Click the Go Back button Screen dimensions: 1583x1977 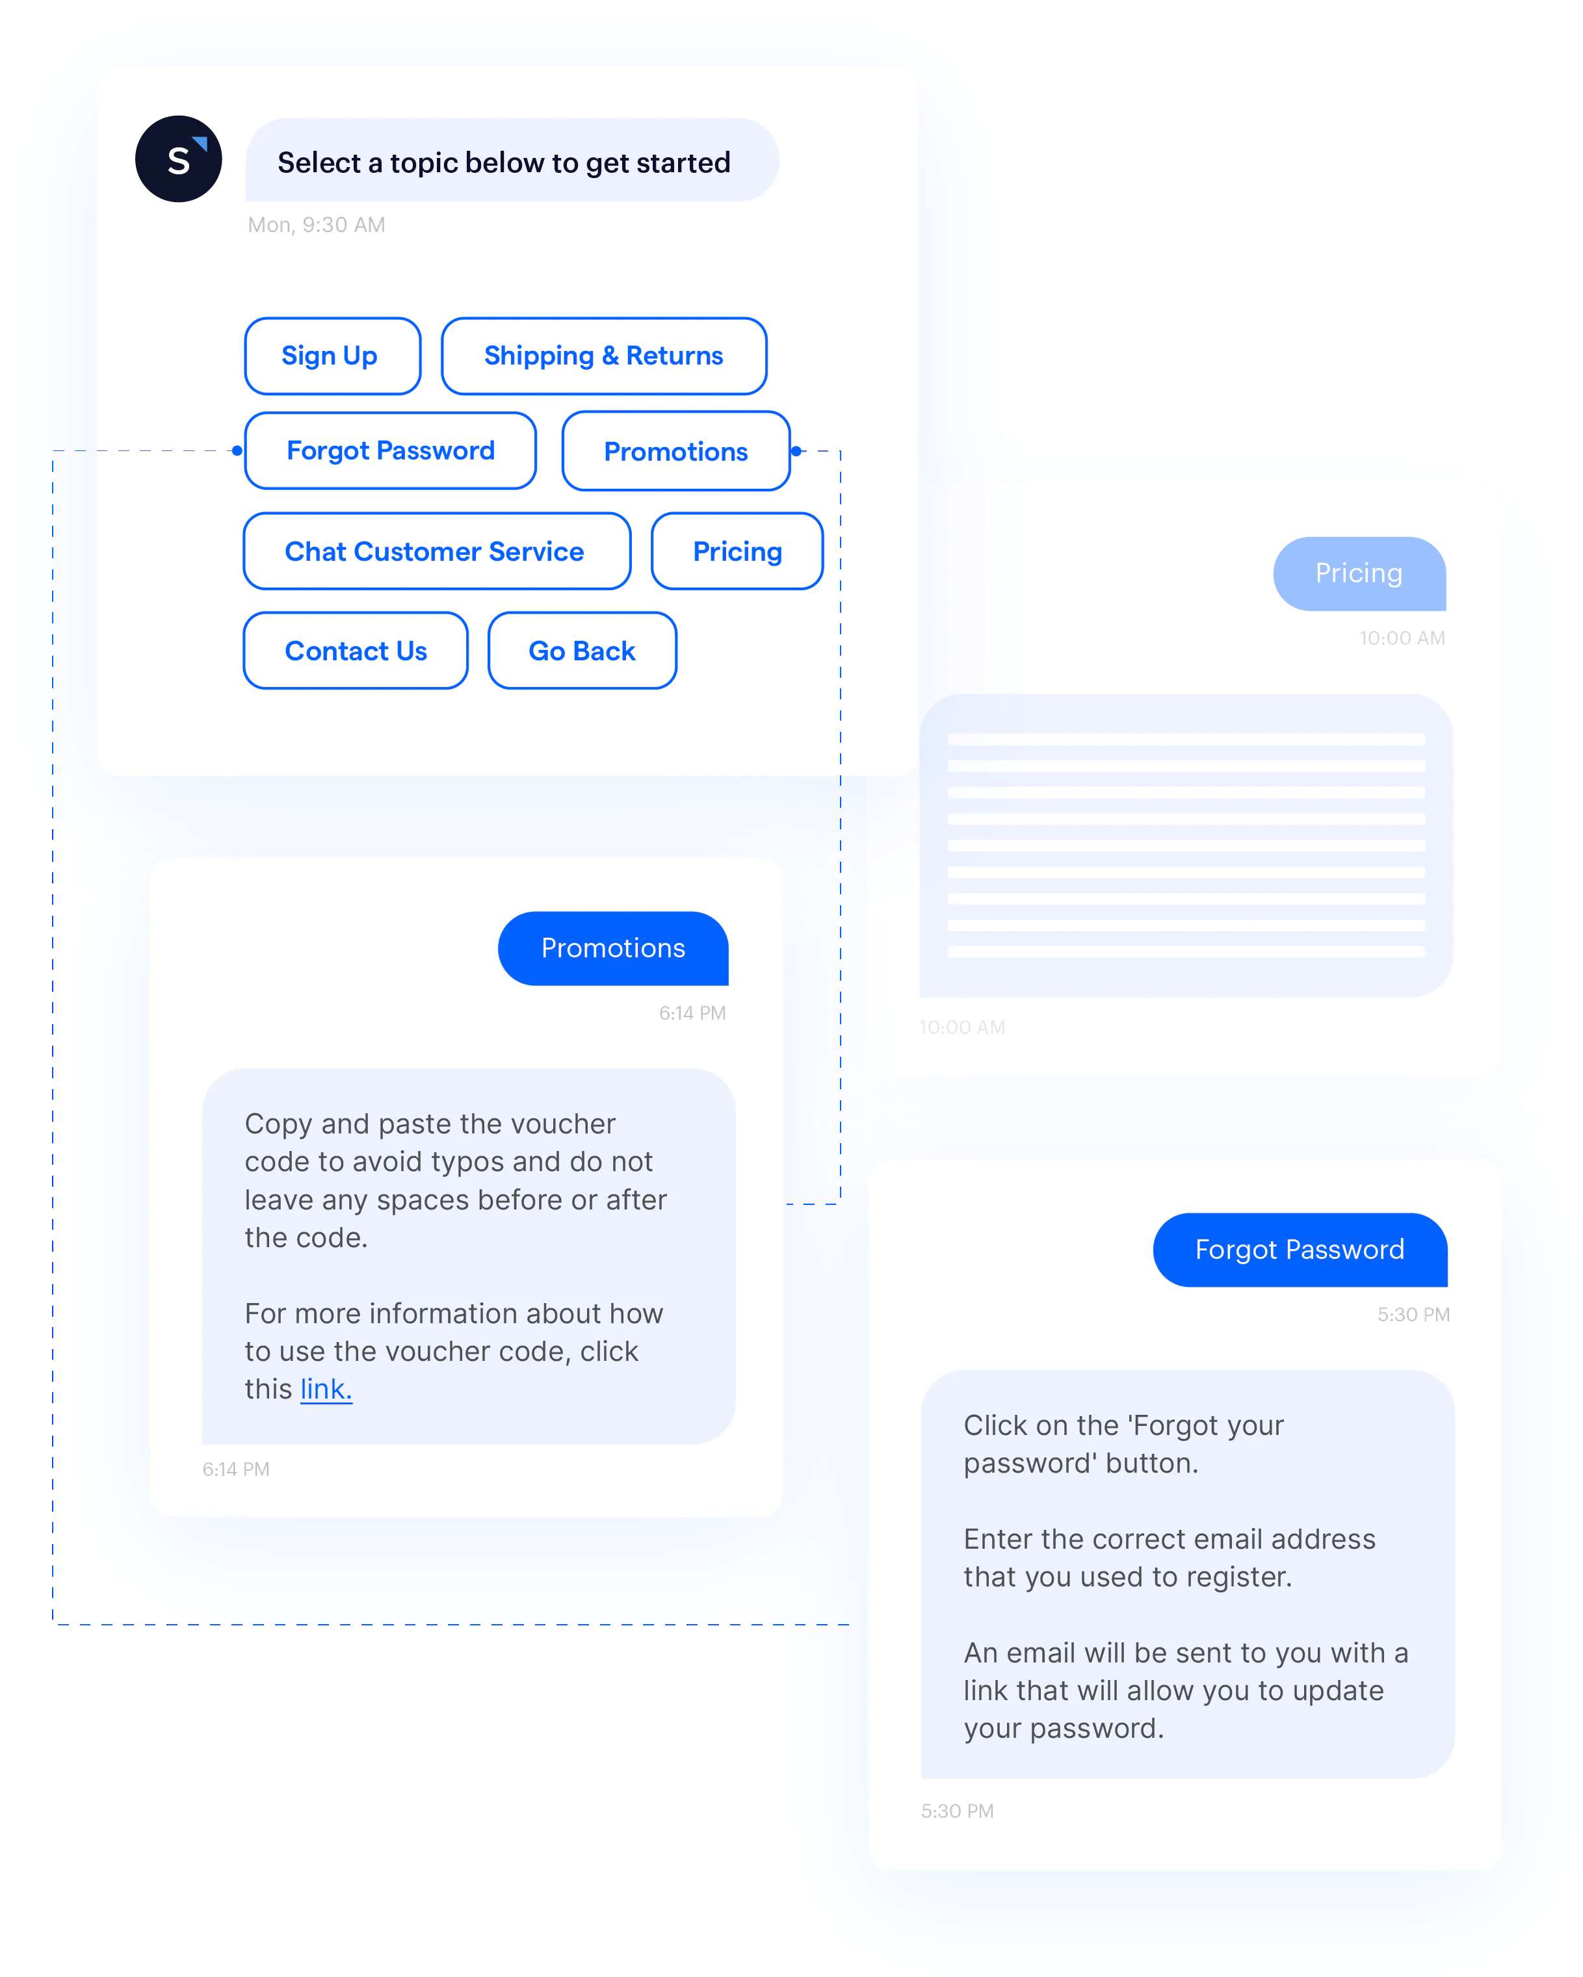580,651
